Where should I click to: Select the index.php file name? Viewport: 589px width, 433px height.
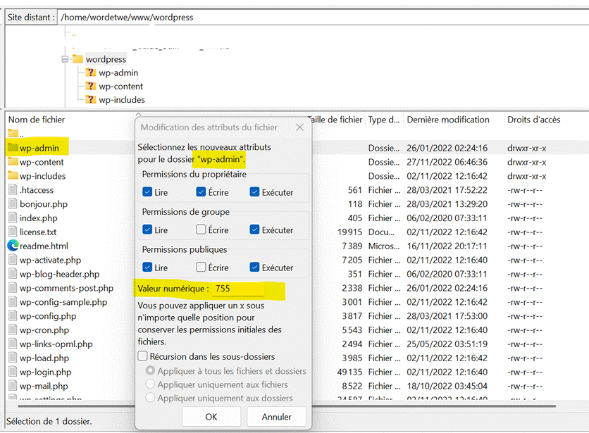pos(38,218)
